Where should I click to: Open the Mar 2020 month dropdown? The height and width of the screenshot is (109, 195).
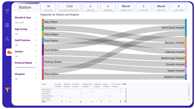[26, 23]
